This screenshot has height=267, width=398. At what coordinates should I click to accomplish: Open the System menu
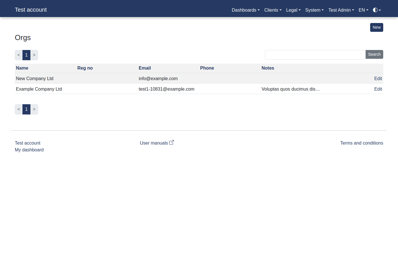point(314,10)
